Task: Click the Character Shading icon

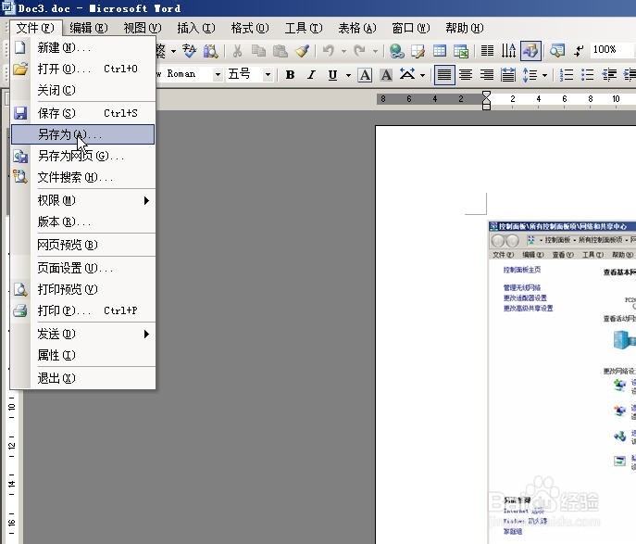Action: (x=386, y=75)
